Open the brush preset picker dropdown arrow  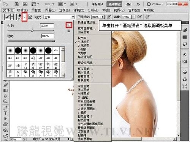(25, 17)
